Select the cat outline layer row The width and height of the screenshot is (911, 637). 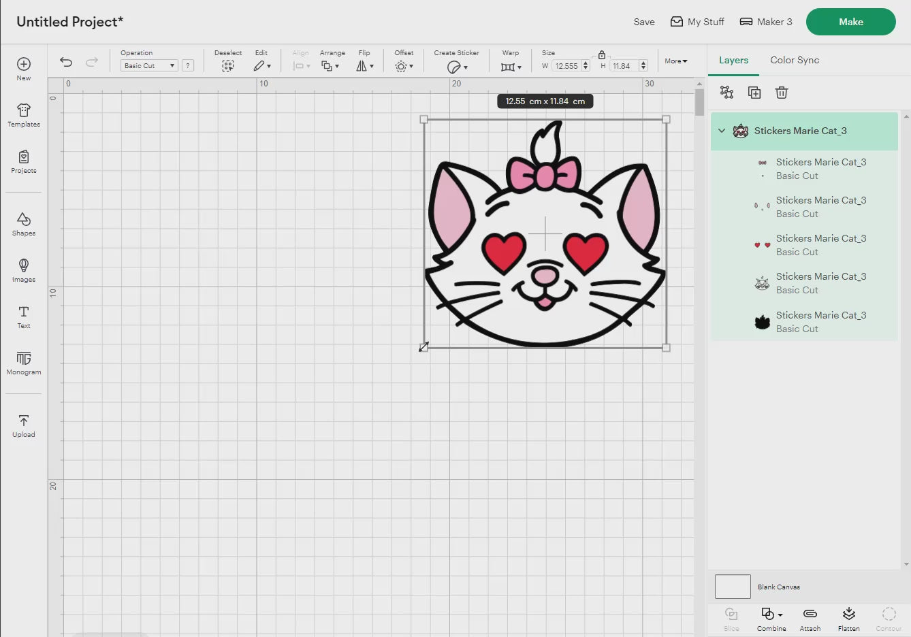pos(804,283)
